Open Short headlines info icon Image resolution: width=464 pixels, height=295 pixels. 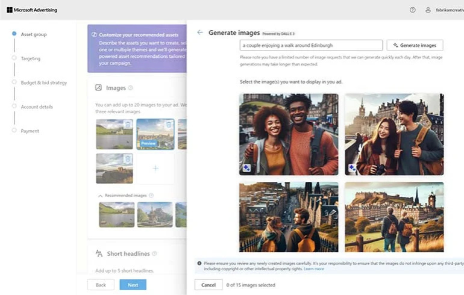154,253
